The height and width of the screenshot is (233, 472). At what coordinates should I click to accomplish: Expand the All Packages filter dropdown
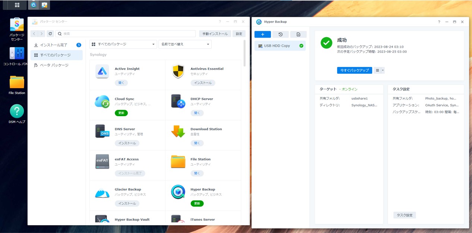click(123, 44)
